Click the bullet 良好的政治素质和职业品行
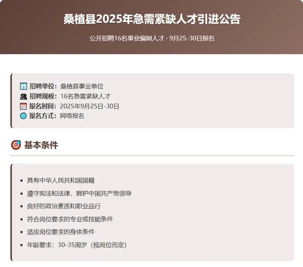Viewport: 303px width, 267px height. [x=64, y=206]
